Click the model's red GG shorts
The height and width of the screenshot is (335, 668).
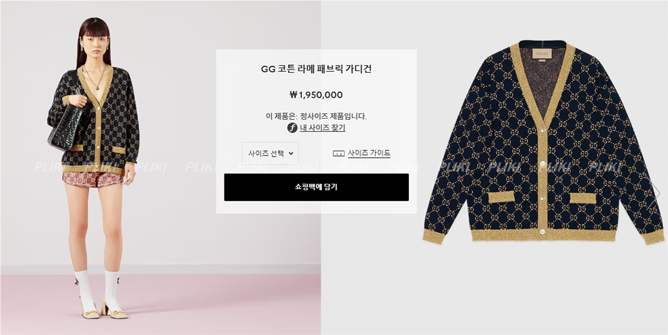(x=92, y=180)
